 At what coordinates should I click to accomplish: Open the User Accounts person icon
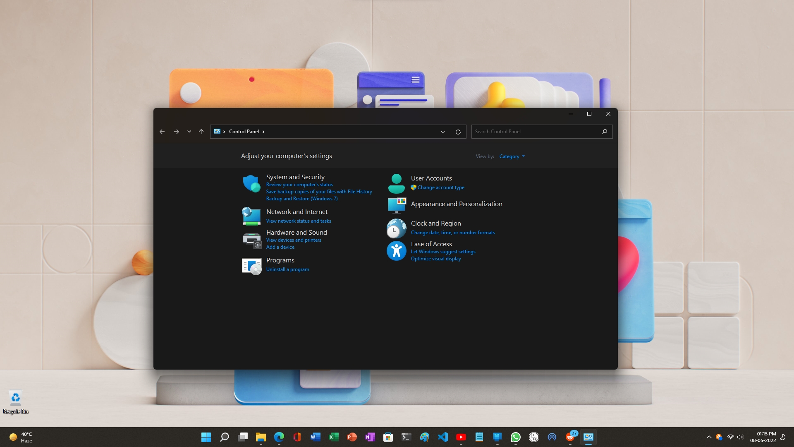tap(396, 183)
